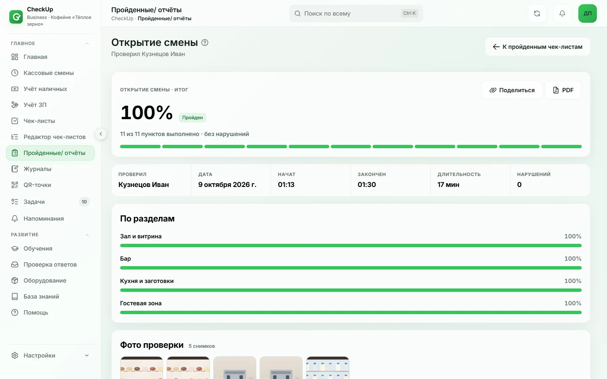
Task: Open База знаний
Action: point(50,296)
